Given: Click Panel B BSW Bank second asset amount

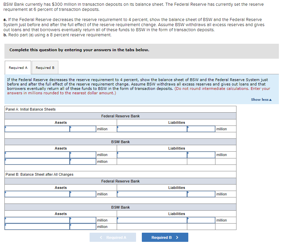Looking at the screenshot, I should point(83,227).
